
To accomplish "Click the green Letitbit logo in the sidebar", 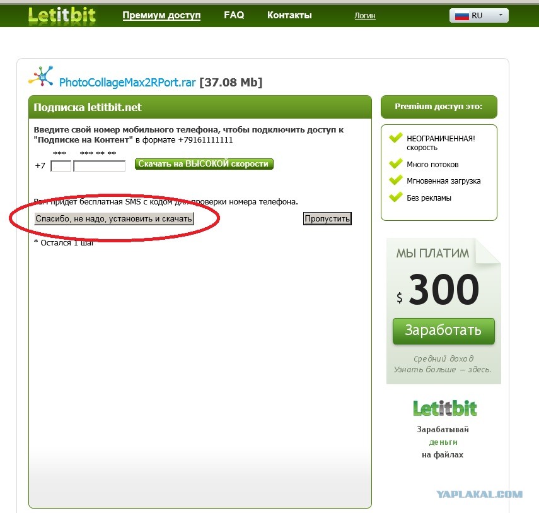I will click(444, 408).
